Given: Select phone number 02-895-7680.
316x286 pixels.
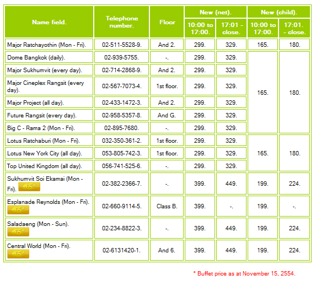Looking at the screenshot, I should pos(122,128).
